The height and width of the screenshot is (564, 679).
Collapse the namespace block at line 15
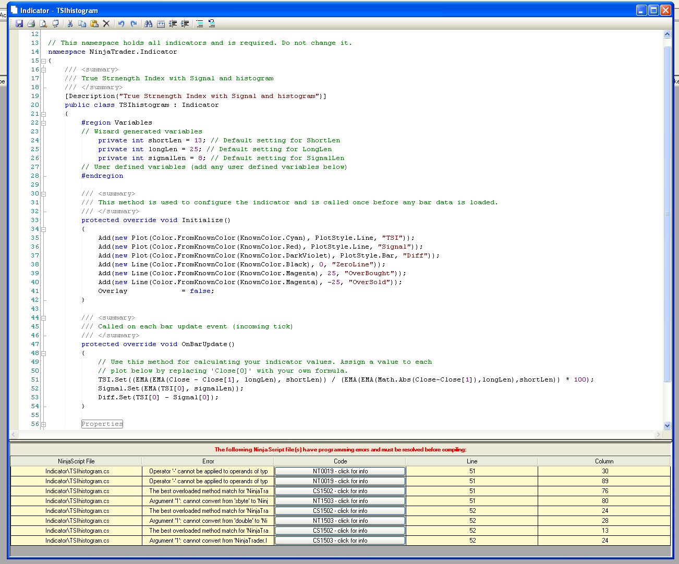pyautogui.click(x=44, y=61)
